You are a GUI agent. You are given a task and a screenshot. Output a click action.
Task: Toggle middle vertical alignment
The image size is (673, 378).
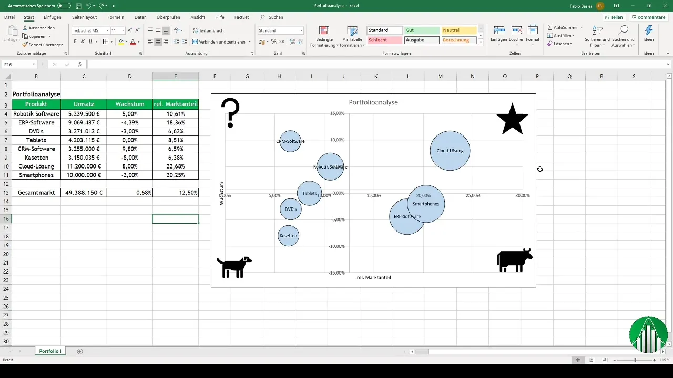point(158,30)
